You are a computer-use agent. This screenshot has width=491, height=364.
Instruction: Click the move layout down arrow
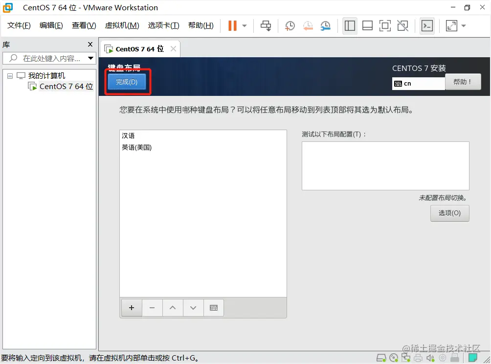tap(193, 308)
